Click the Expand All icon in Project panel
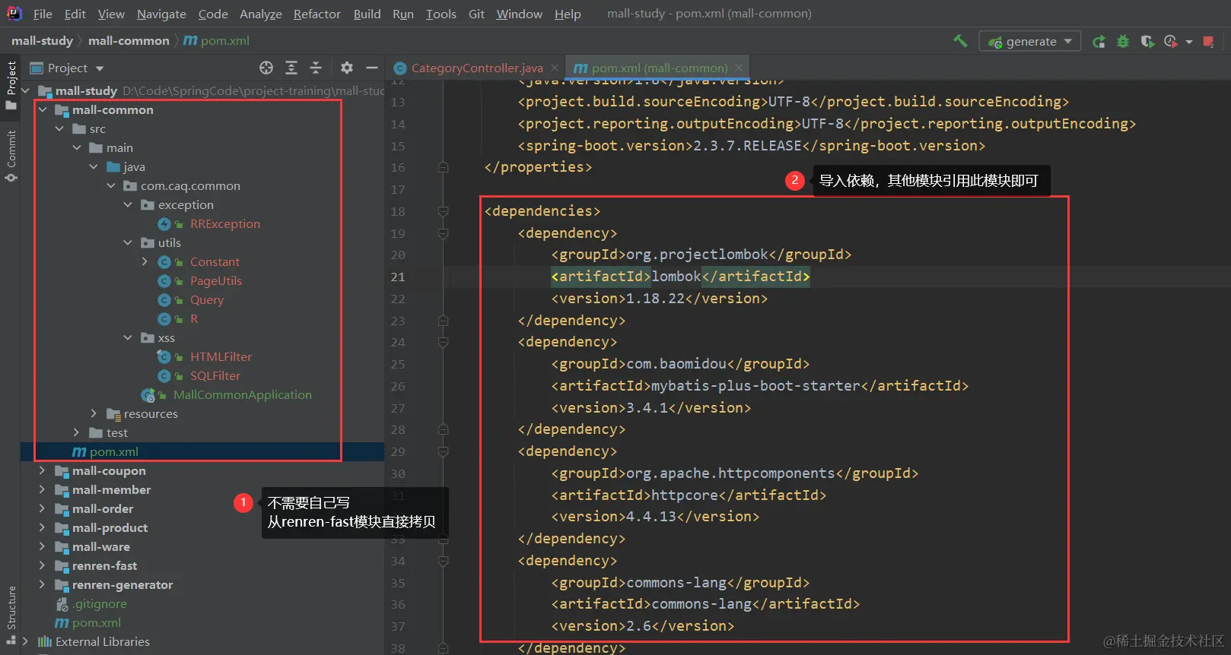Viewport: 1231px width, 655px height. 291,68
